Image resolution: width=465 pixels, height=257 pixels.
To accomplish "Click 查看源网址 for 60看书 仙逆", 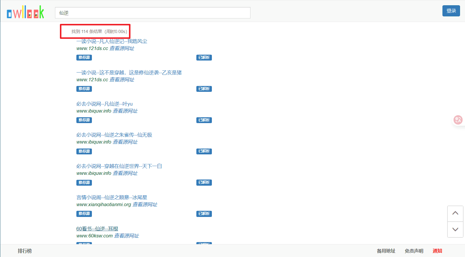I will 126,236.
